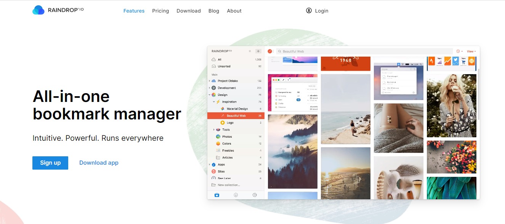Click the Development gear icon
This screenshot has width=505, height=224.
click(214, 88)
